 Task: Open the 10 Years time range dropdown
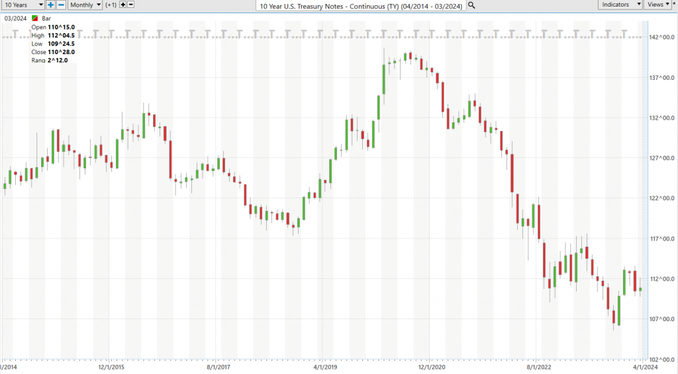(23, 5)
